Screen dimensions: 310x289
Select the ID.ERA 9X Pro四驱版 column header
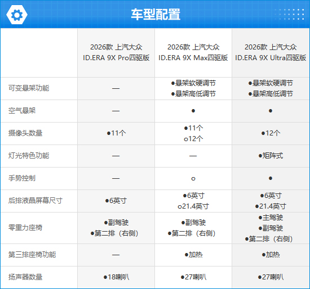click(116, 52)
